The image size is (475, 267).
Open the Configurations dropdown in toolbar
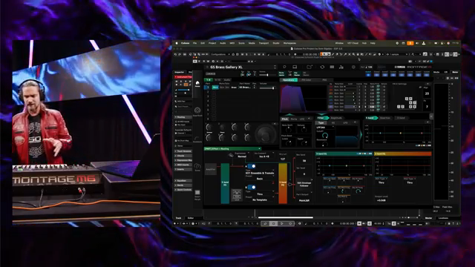click(220, 54)
